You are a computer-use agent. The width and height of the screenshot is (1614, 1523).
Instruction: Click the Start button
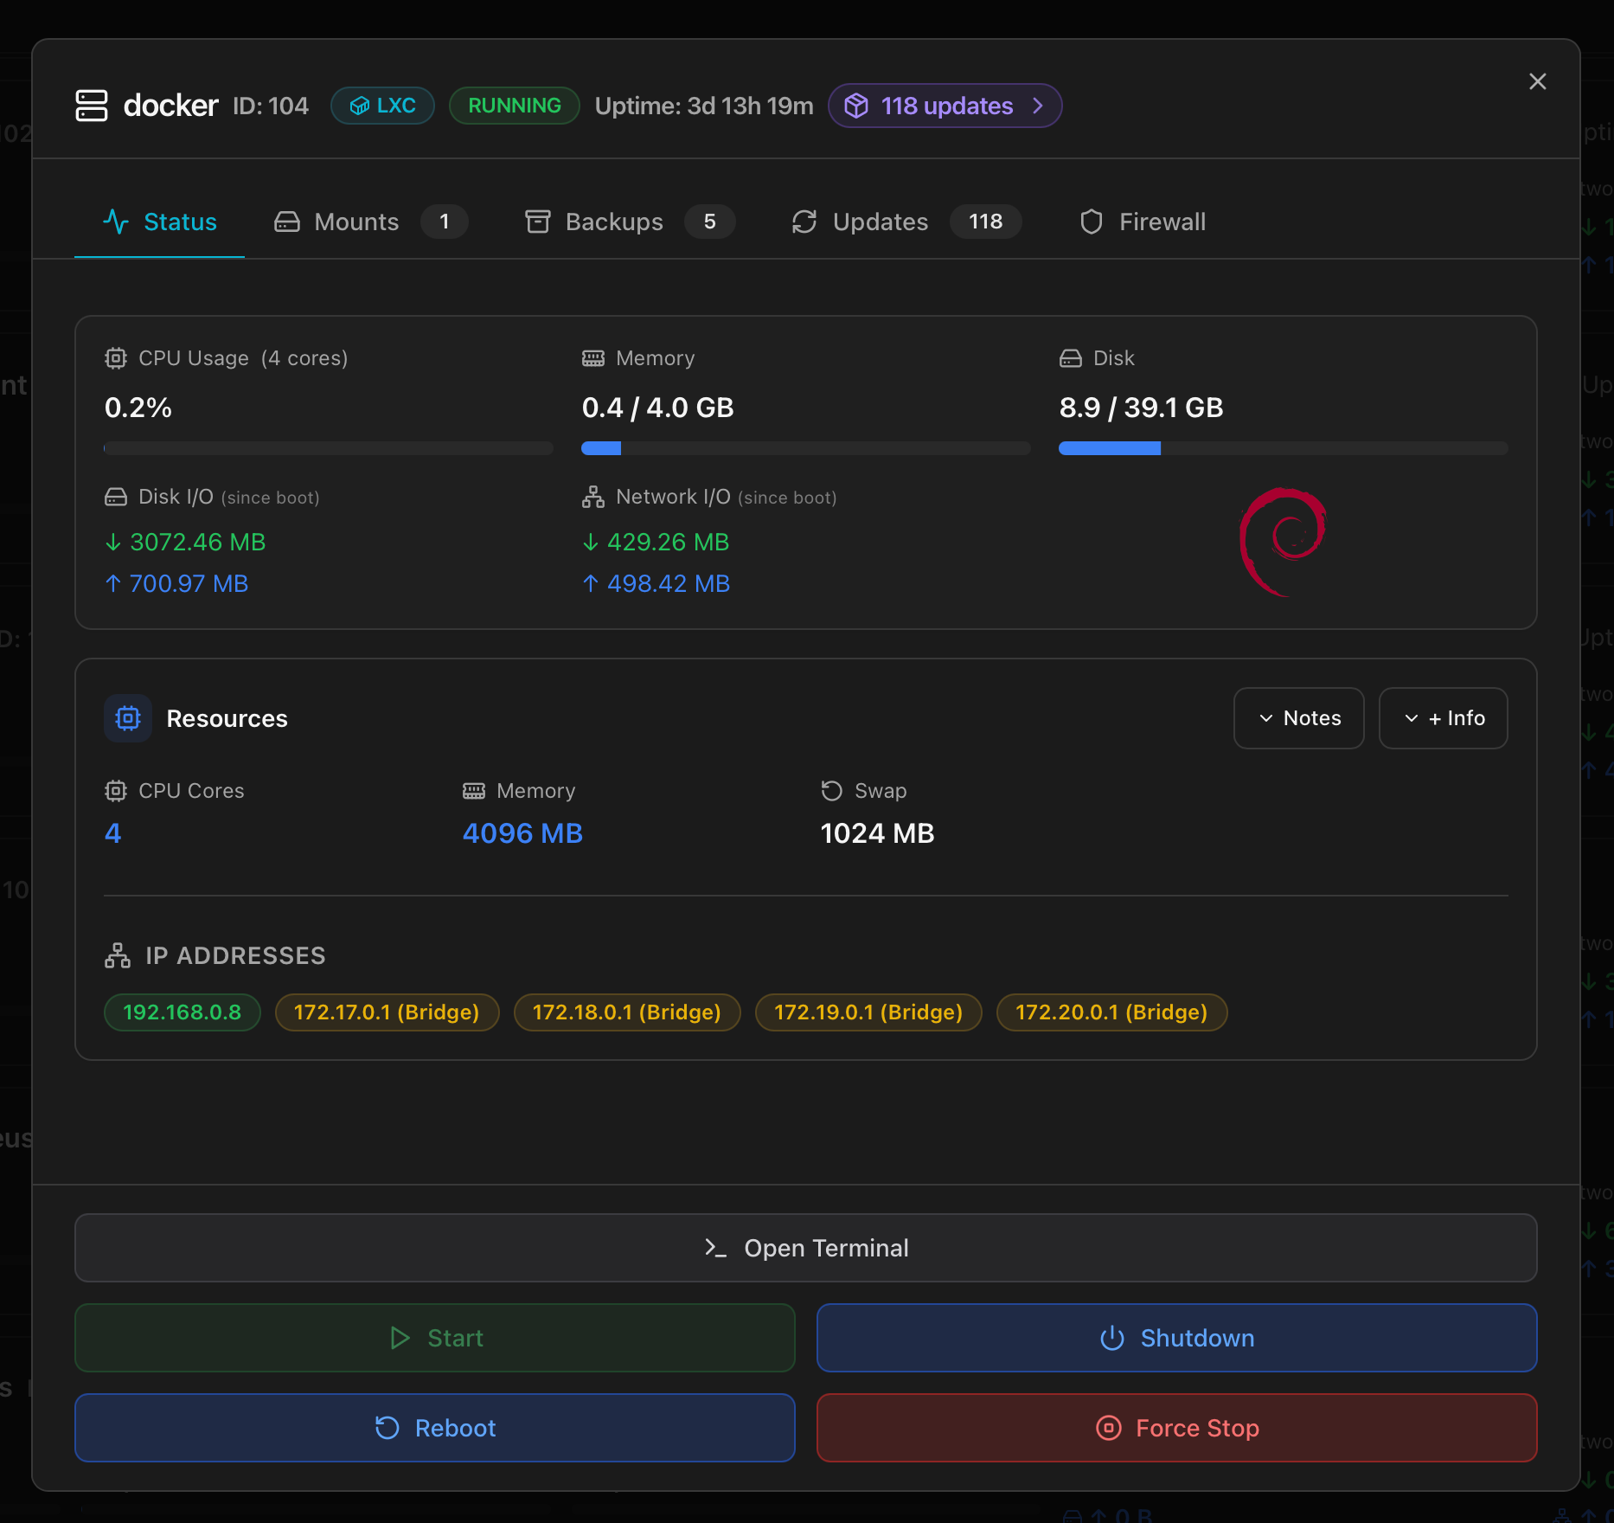(435, 1338)
